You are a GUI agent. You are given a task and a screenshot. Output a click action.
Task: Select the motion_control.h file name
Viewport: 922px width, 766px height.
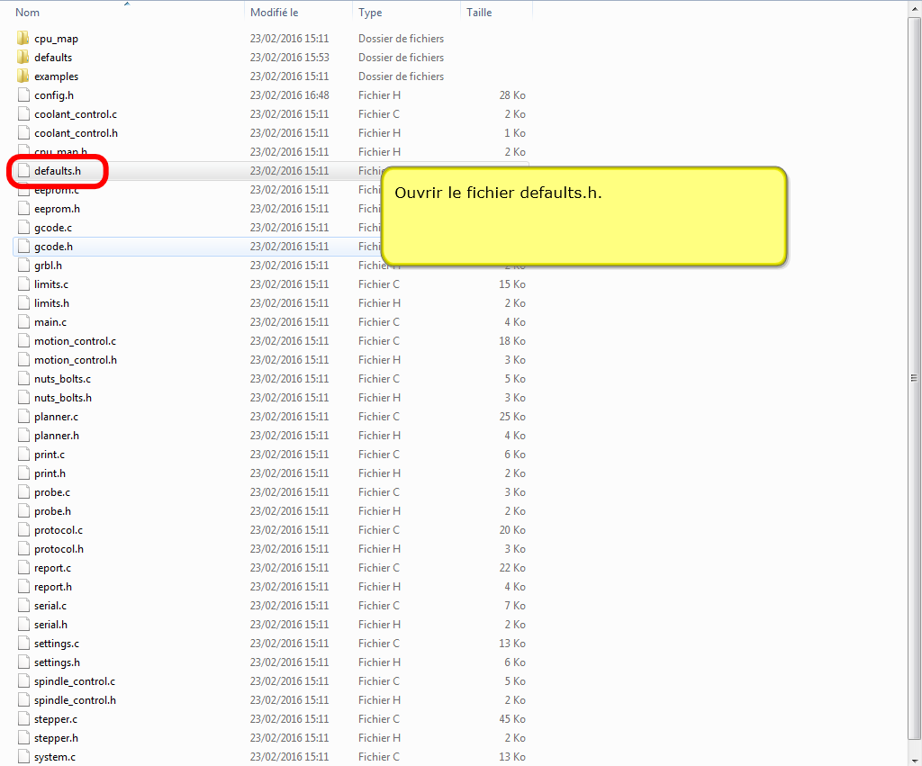76,360
